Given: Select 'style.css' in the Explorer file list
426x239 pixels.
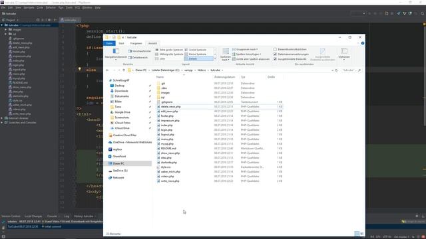Looking at the screenshot, I should [166, 167].
